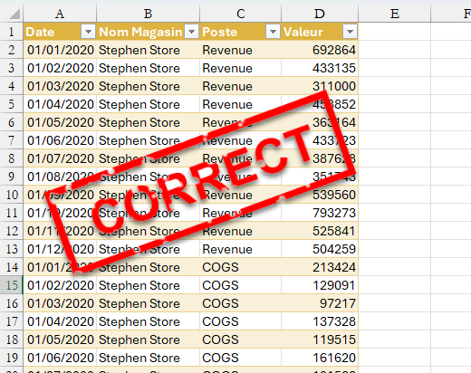
Task: Select row 2 header
Action: point(12,50)
